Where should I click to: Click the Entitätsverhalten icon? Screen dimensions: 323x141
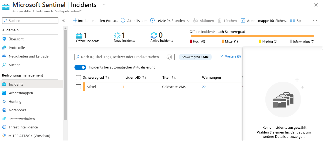pos(4,119)
